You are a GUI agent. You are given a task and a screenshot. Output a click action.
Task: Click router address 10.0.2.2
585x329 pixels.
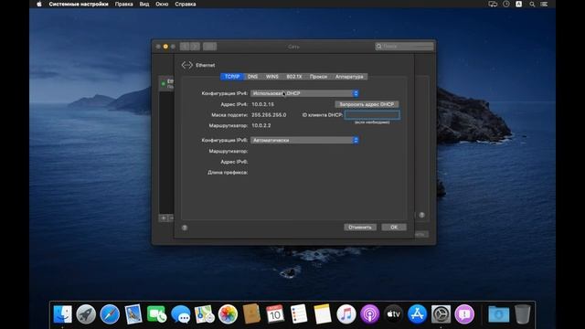(x=261, y=126)
